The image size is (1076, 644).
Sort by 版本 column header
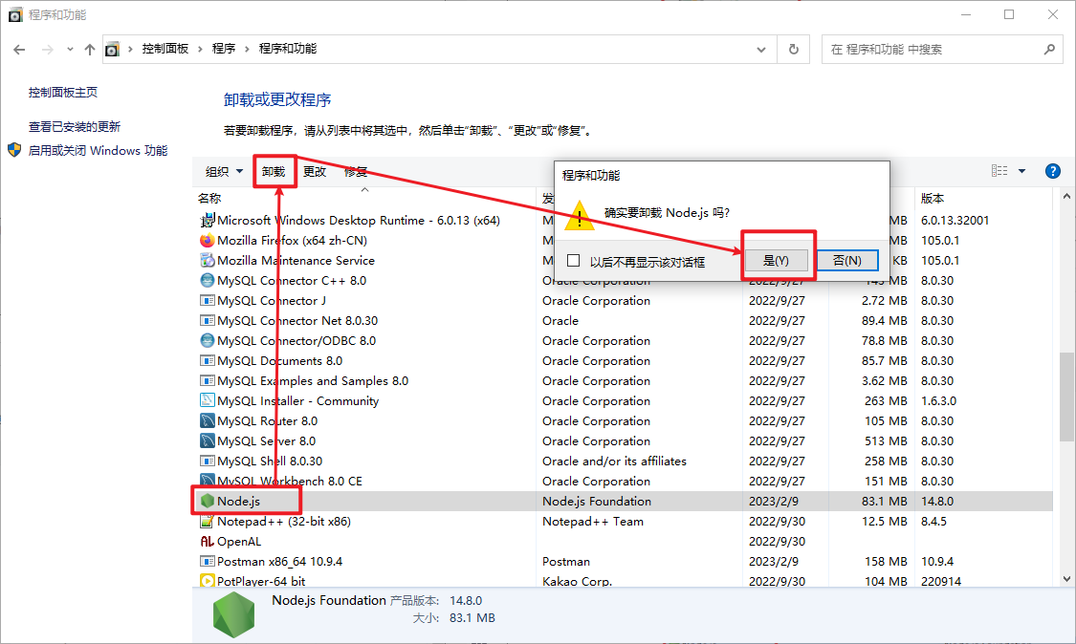click(932, 198)
